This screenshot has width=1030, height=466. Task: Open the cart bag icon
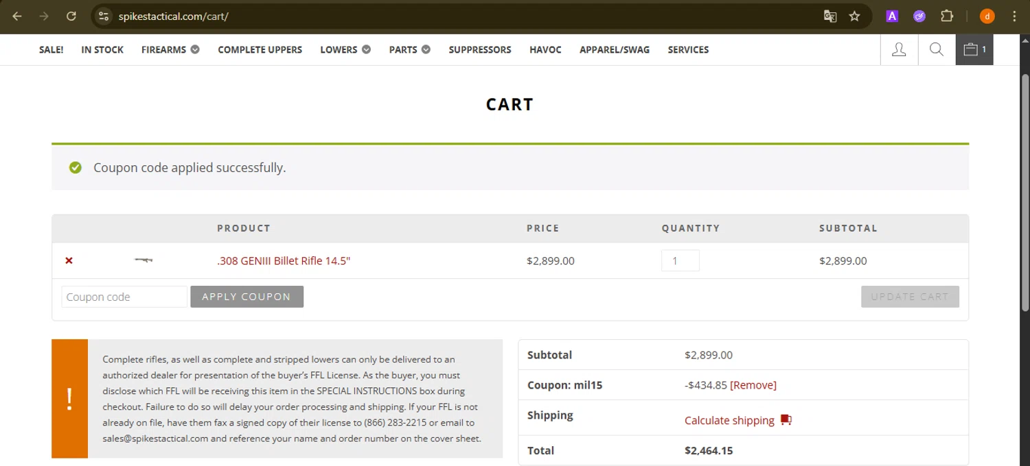click(974, 49)
